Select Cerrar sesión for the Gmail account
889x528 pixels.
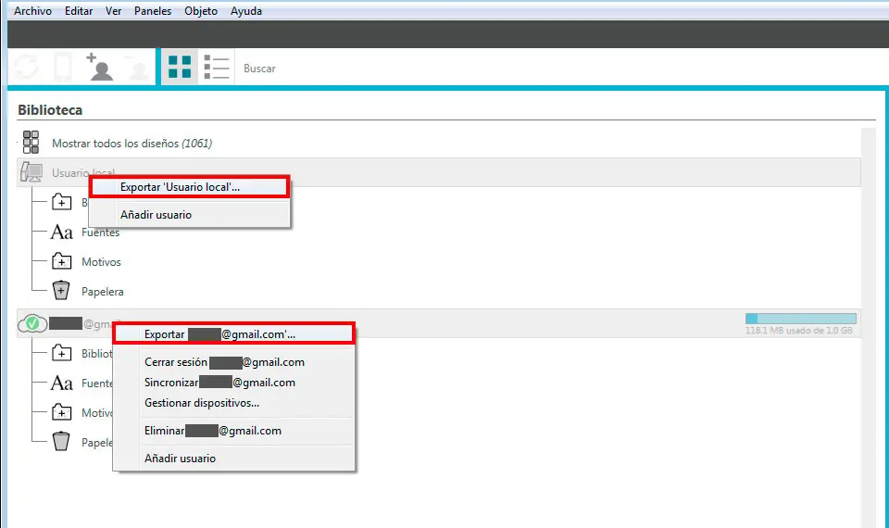(x=224, y=362)
